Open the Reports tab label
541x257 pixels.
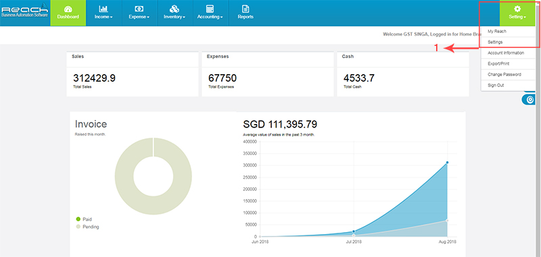click(245, 16)
